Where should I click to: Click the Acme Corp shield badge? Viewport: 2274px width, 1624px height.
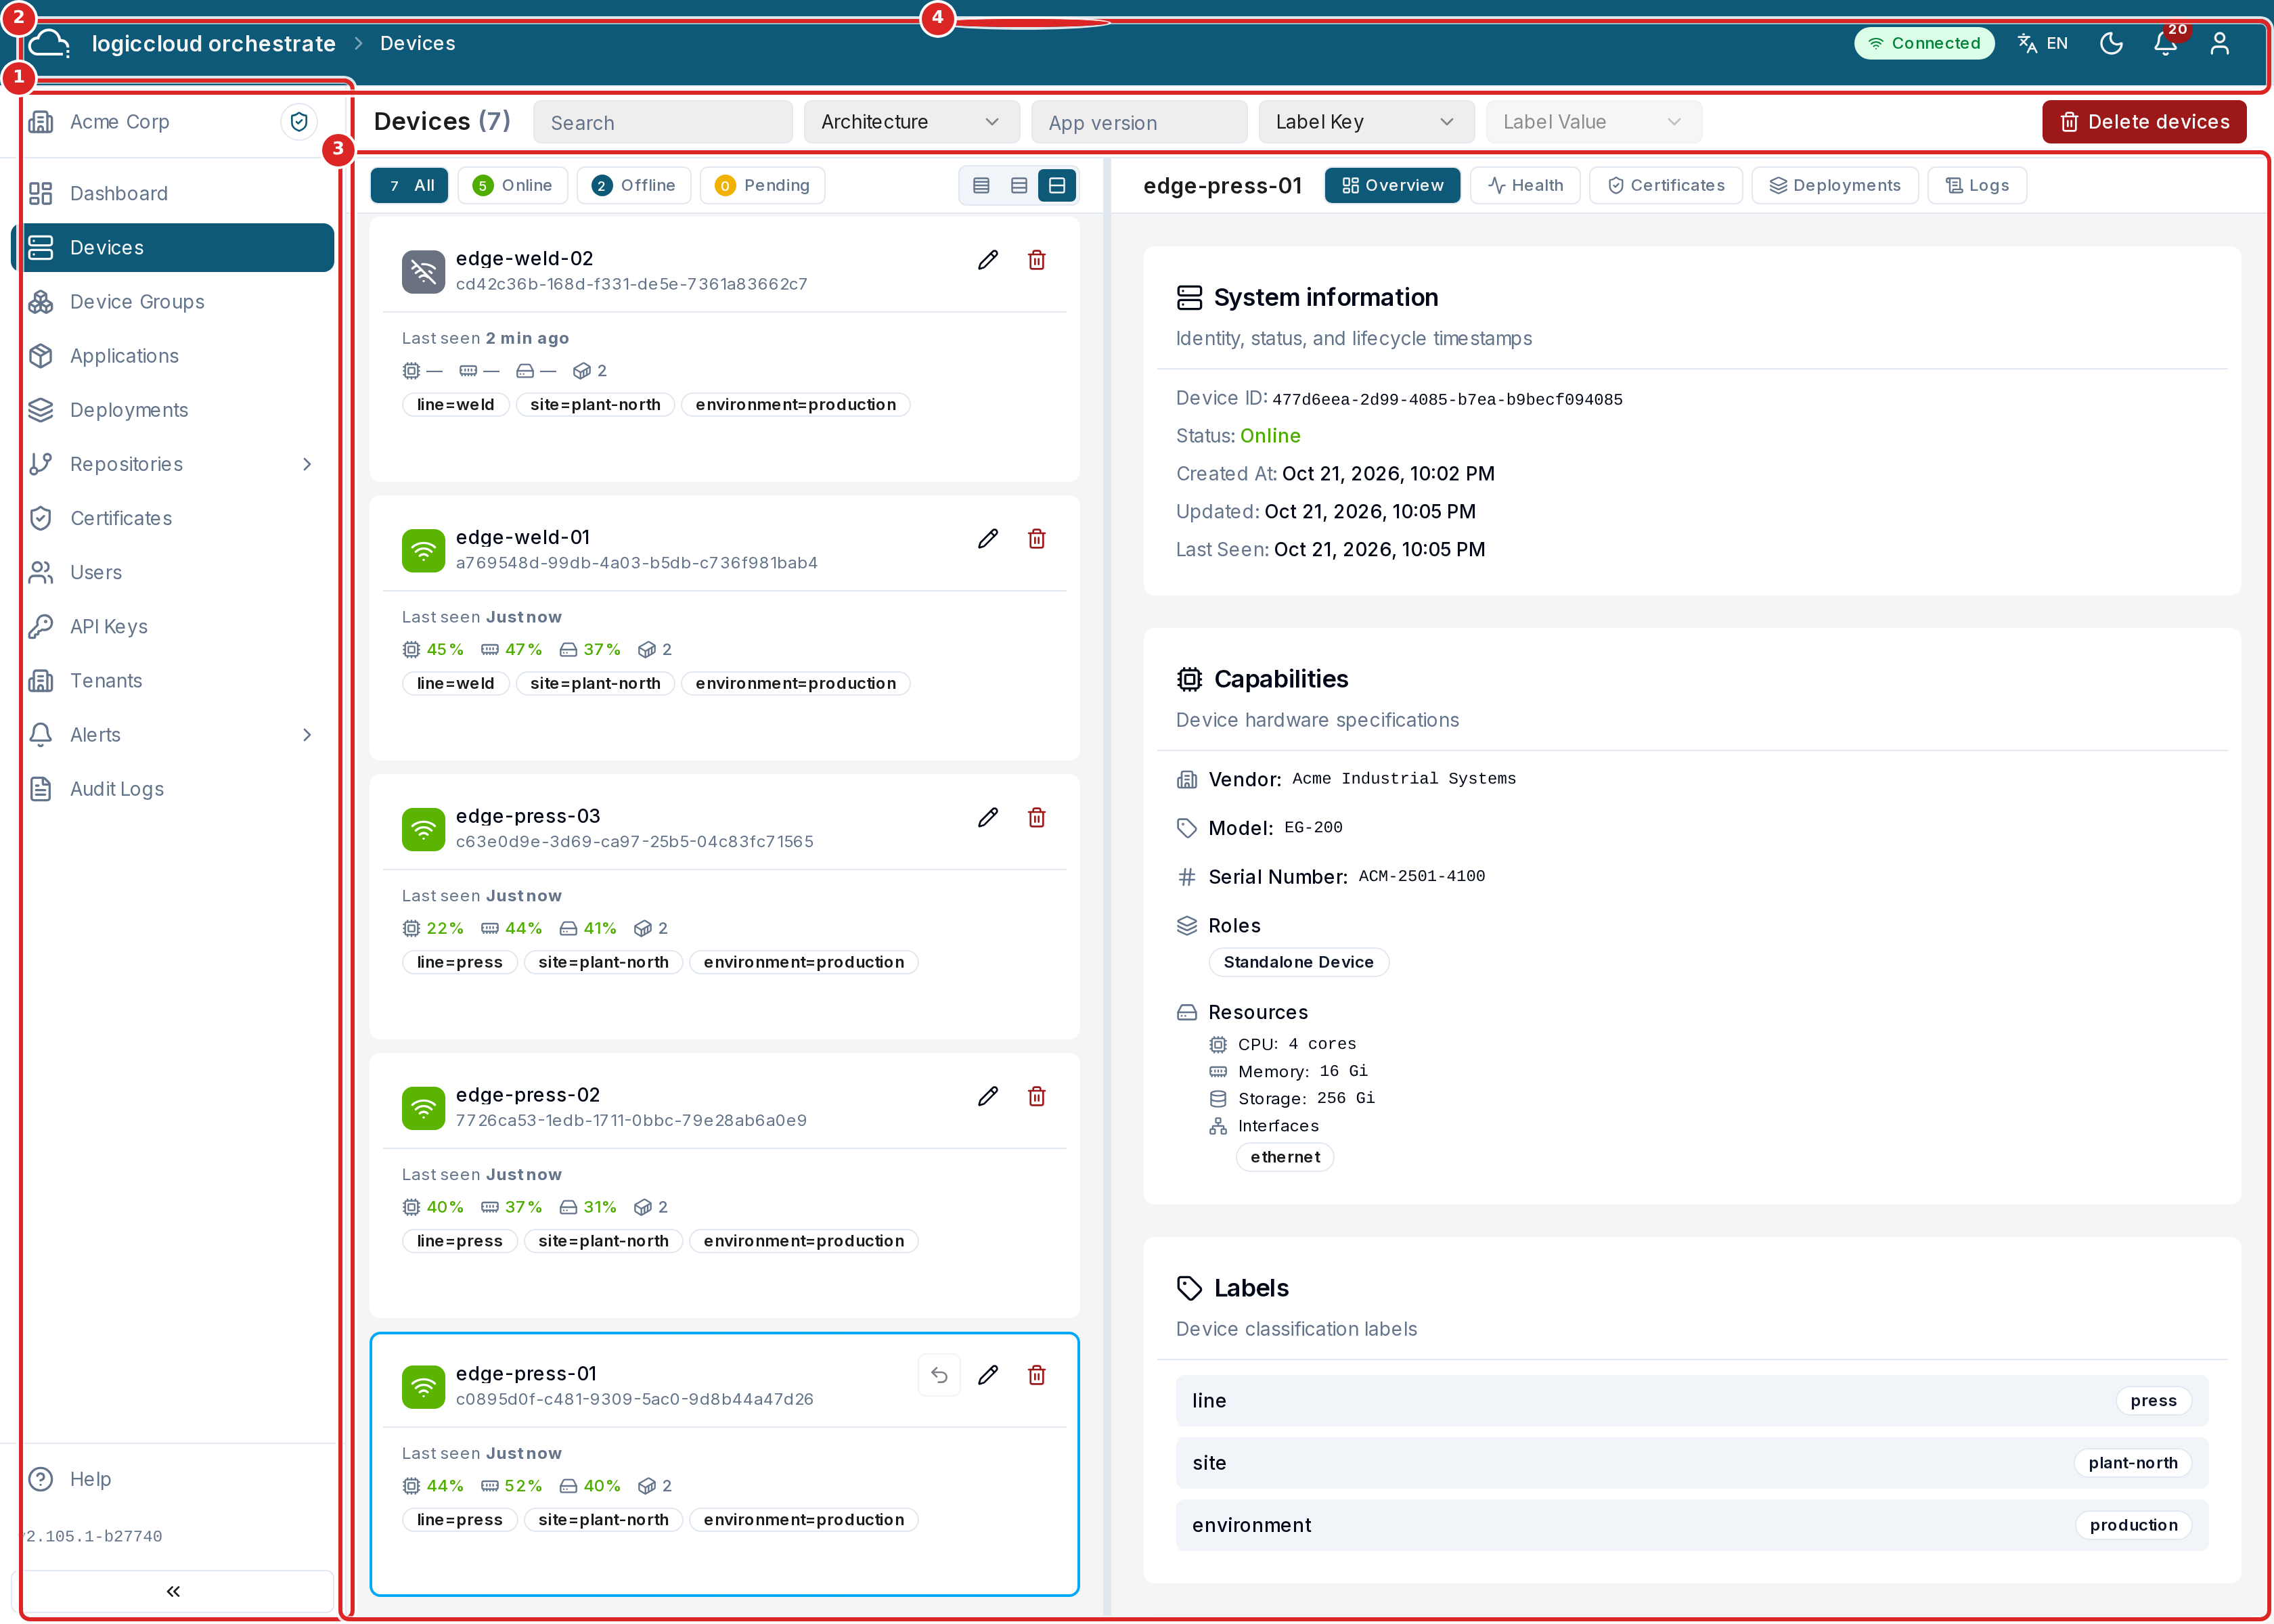click(x=298, y=122)
